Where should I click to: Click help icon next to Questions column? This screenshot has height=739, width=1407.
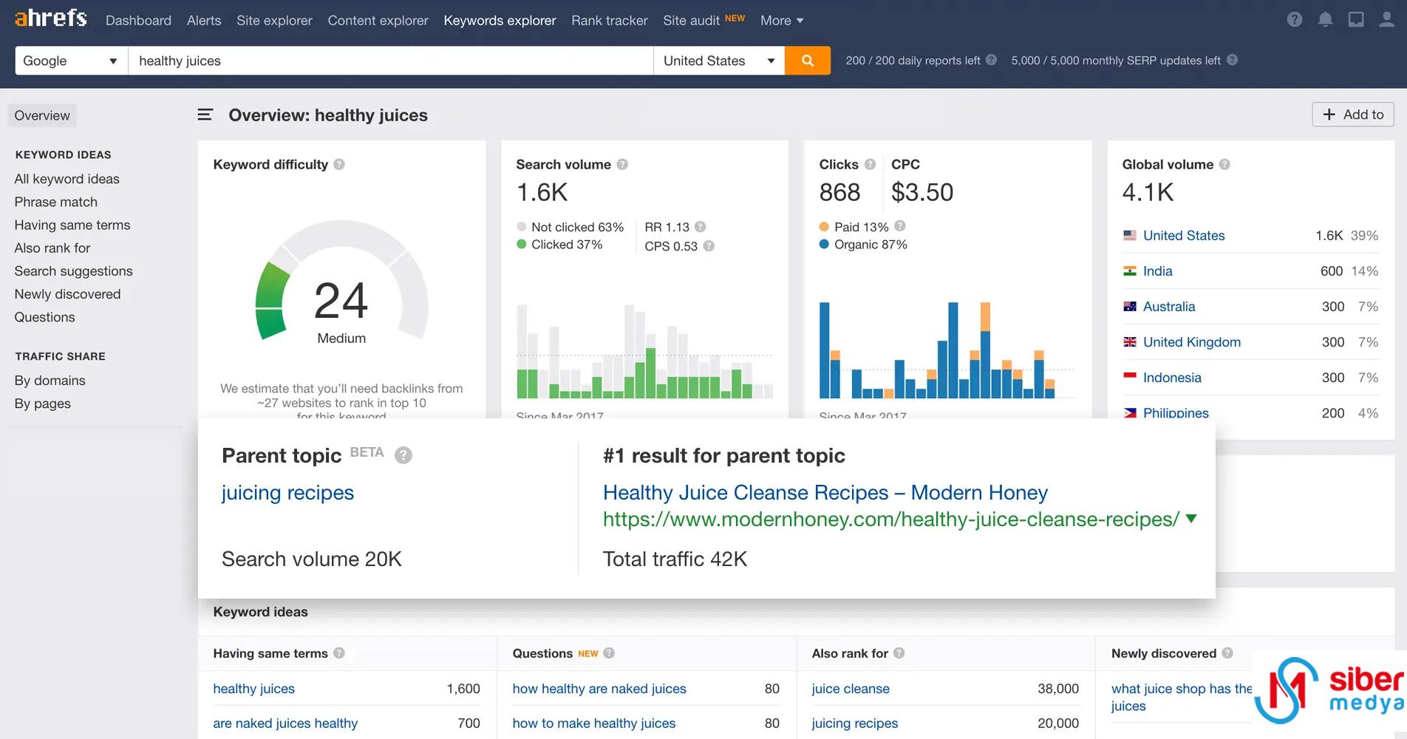609,653
